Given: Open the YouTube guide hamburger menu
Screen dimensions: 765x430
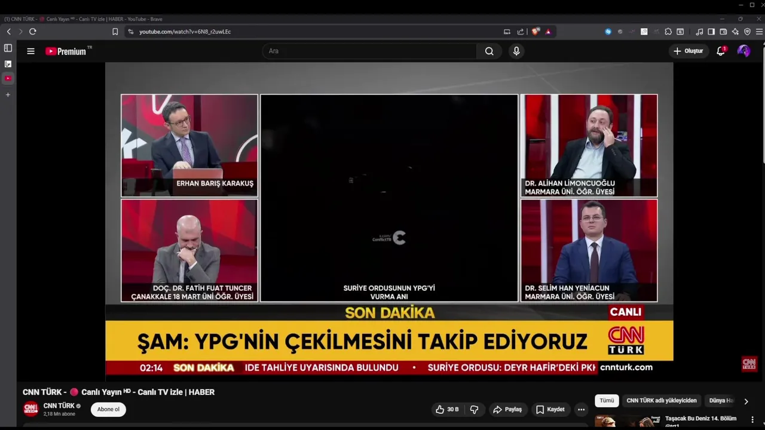Looking at the screenshot, I should click(30, 51).
